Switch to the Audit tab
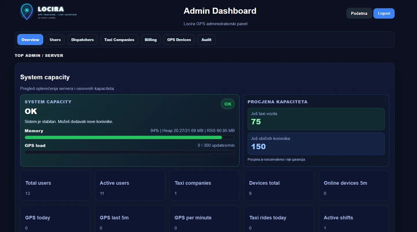The height and width of the screenshot is (232, 417). 206,40
